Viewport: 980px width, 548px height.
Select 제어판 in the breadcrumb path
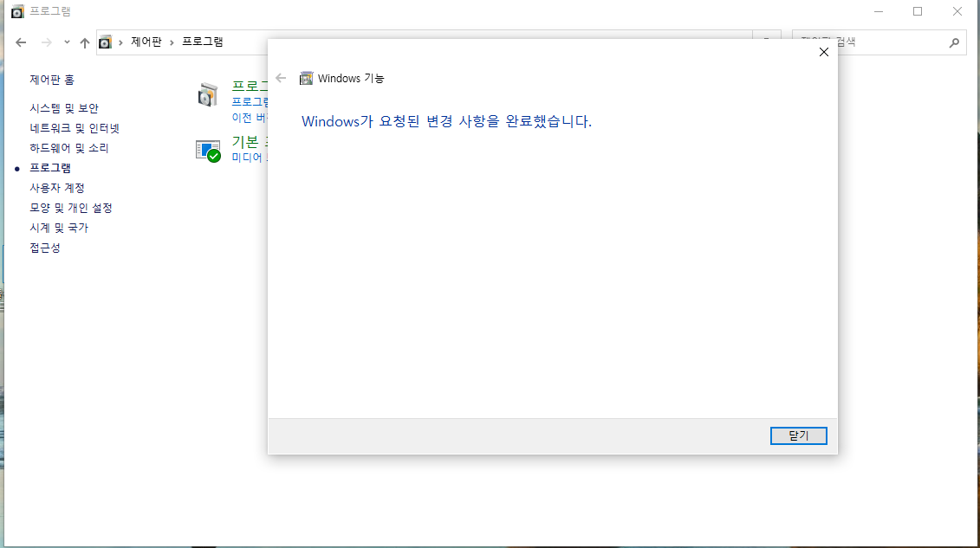[x=146, y=42]
